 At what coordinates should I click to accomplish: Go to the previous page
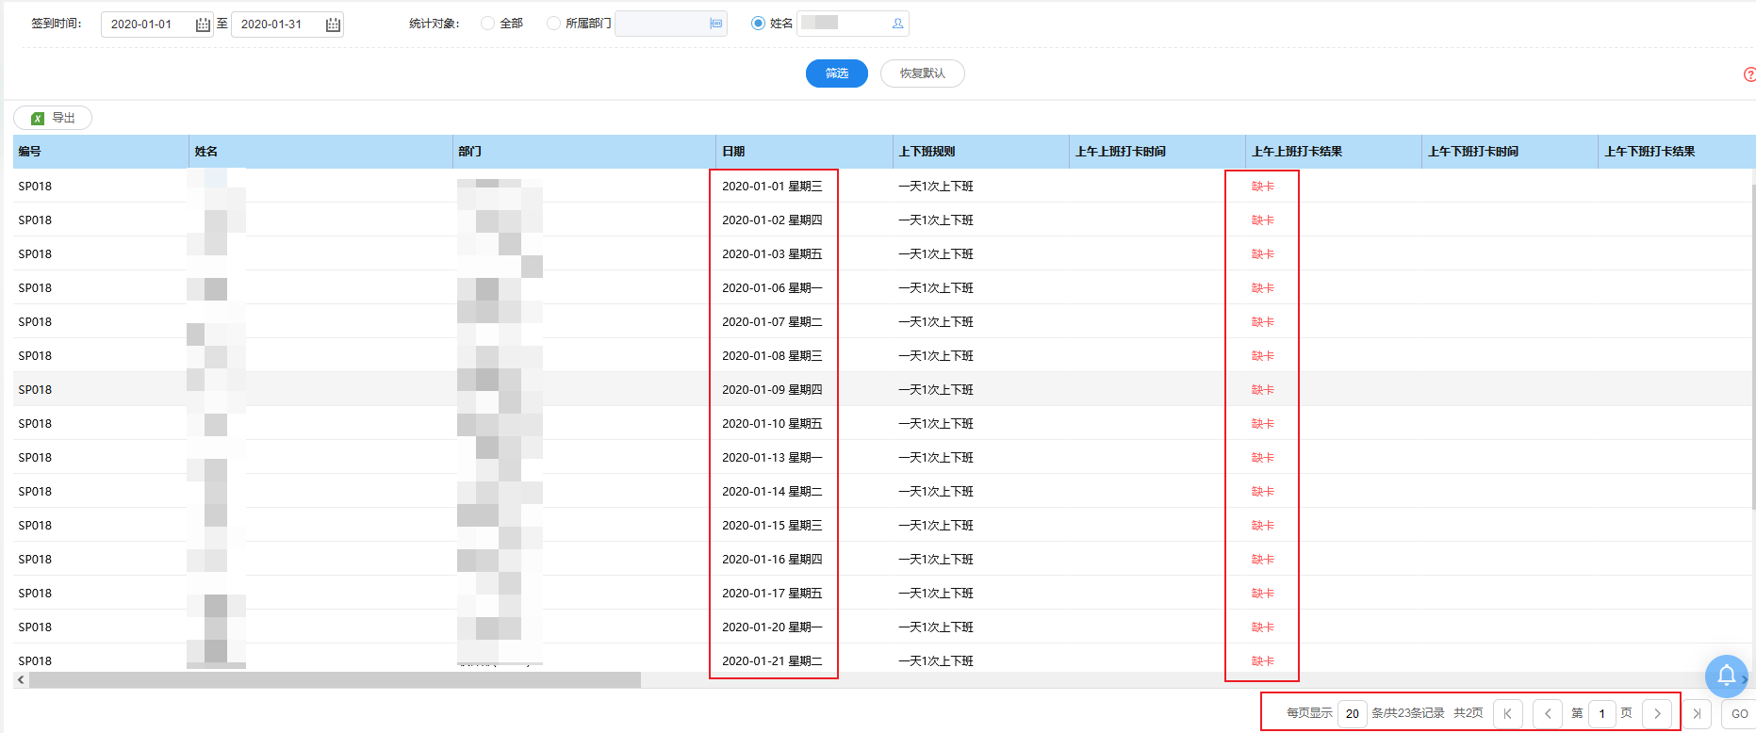pos(1547,713)
